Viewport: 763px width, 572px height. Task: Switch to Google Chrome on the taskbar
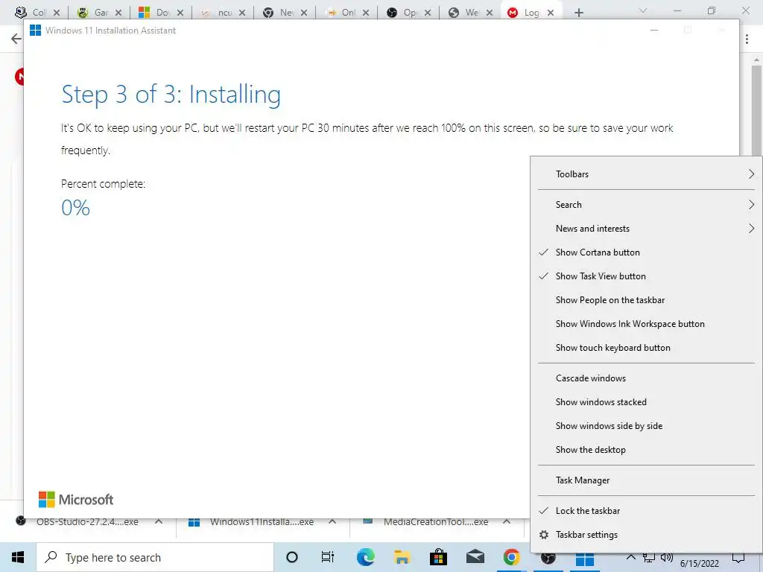[x=511, y=557]
